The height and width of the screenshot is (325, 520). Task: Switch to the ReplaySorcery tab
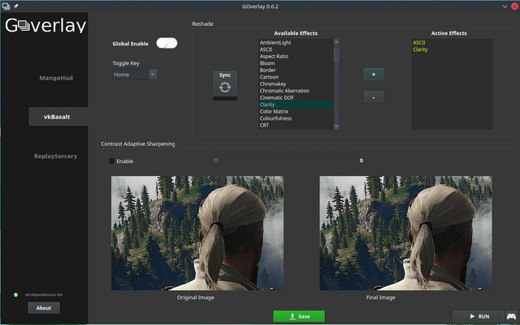[x=56, y=156]
